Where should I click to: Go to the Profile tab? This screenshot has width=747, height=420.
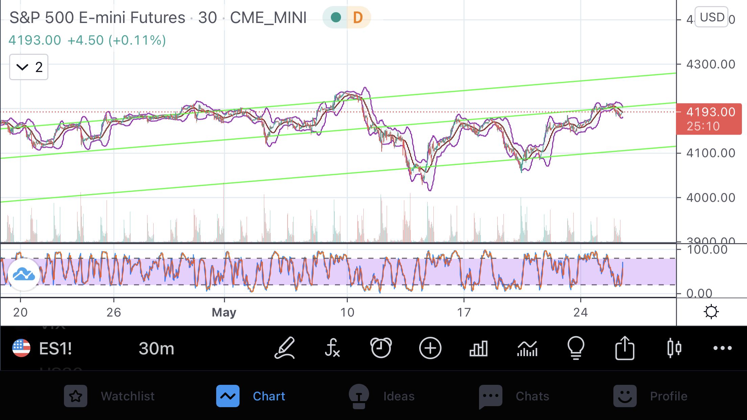pos(650,396)
